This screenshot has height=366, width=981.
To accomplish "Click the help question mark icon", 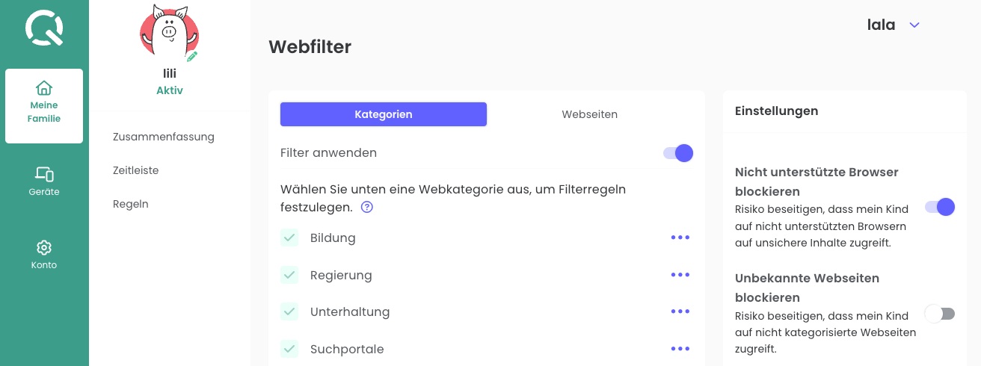I will [367, 207].
